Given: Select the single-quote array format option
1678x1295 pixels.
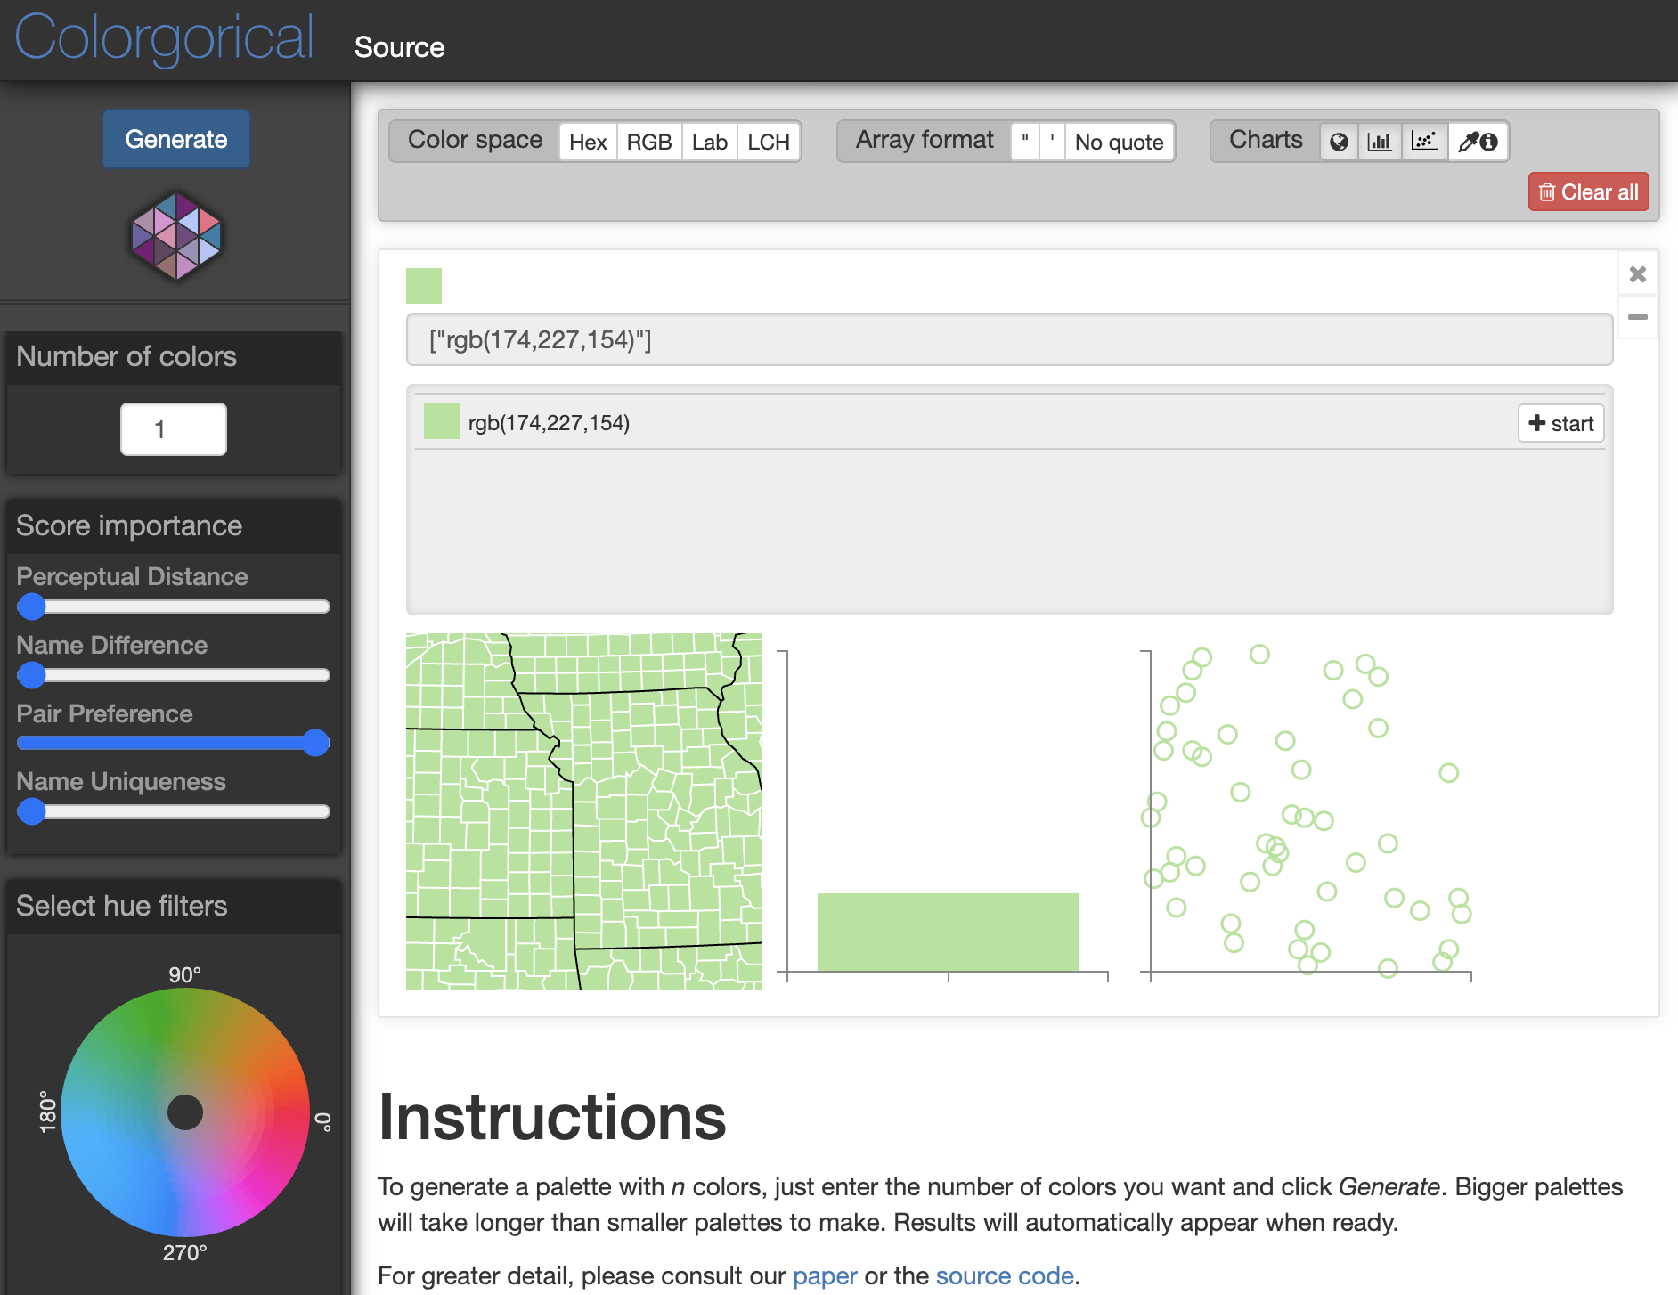Looking at the screenshot, I should (1052, 142).
